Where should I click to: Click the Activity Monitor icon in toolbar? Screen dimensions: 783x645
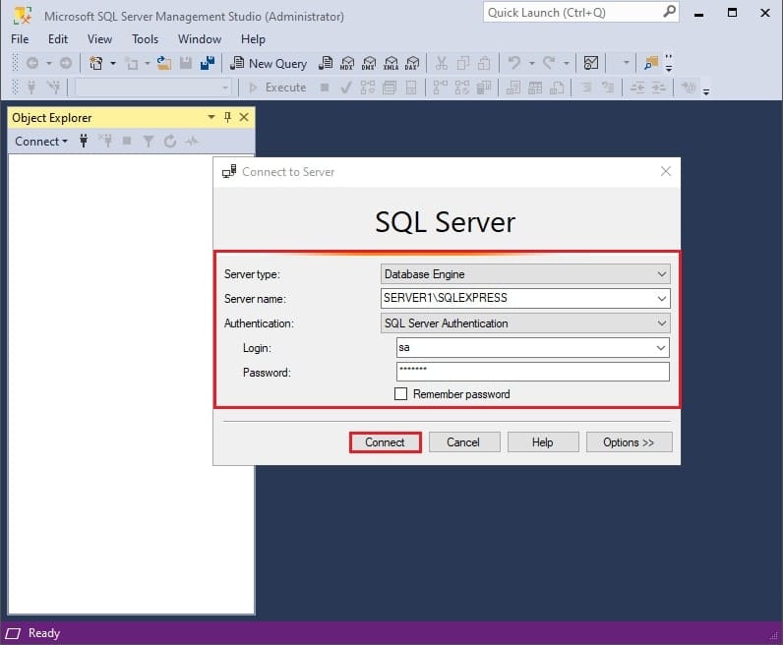click(x=591, y=63)
